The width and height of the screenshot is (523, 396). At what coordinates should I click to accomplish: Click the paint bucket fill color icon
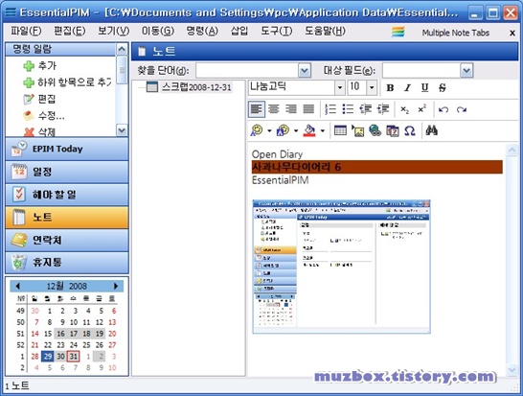(x=309, y=130)
